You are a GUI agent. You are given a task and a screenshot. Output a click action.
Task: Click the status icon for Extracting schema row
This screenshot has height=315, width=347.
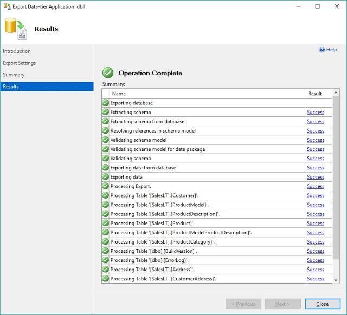(x=106, y=112)
